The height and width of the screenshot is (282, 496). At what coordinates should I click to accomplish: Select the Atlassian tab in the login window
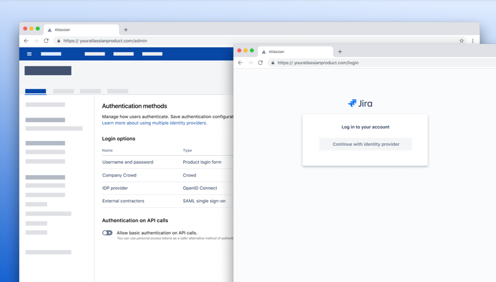coord(296,52)
